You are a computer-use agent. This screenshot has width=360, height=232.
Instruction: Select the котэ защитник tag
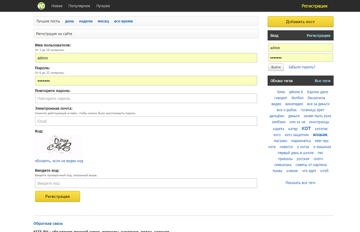[297, 135]
